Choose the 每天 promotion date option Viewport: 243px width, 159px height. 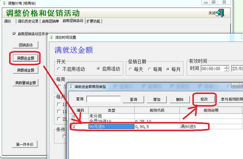(x=130, y=69)
